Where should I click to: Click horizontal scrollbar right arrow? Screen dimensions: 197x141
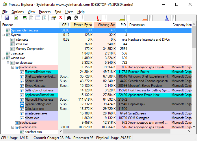[x=189, y=131]
